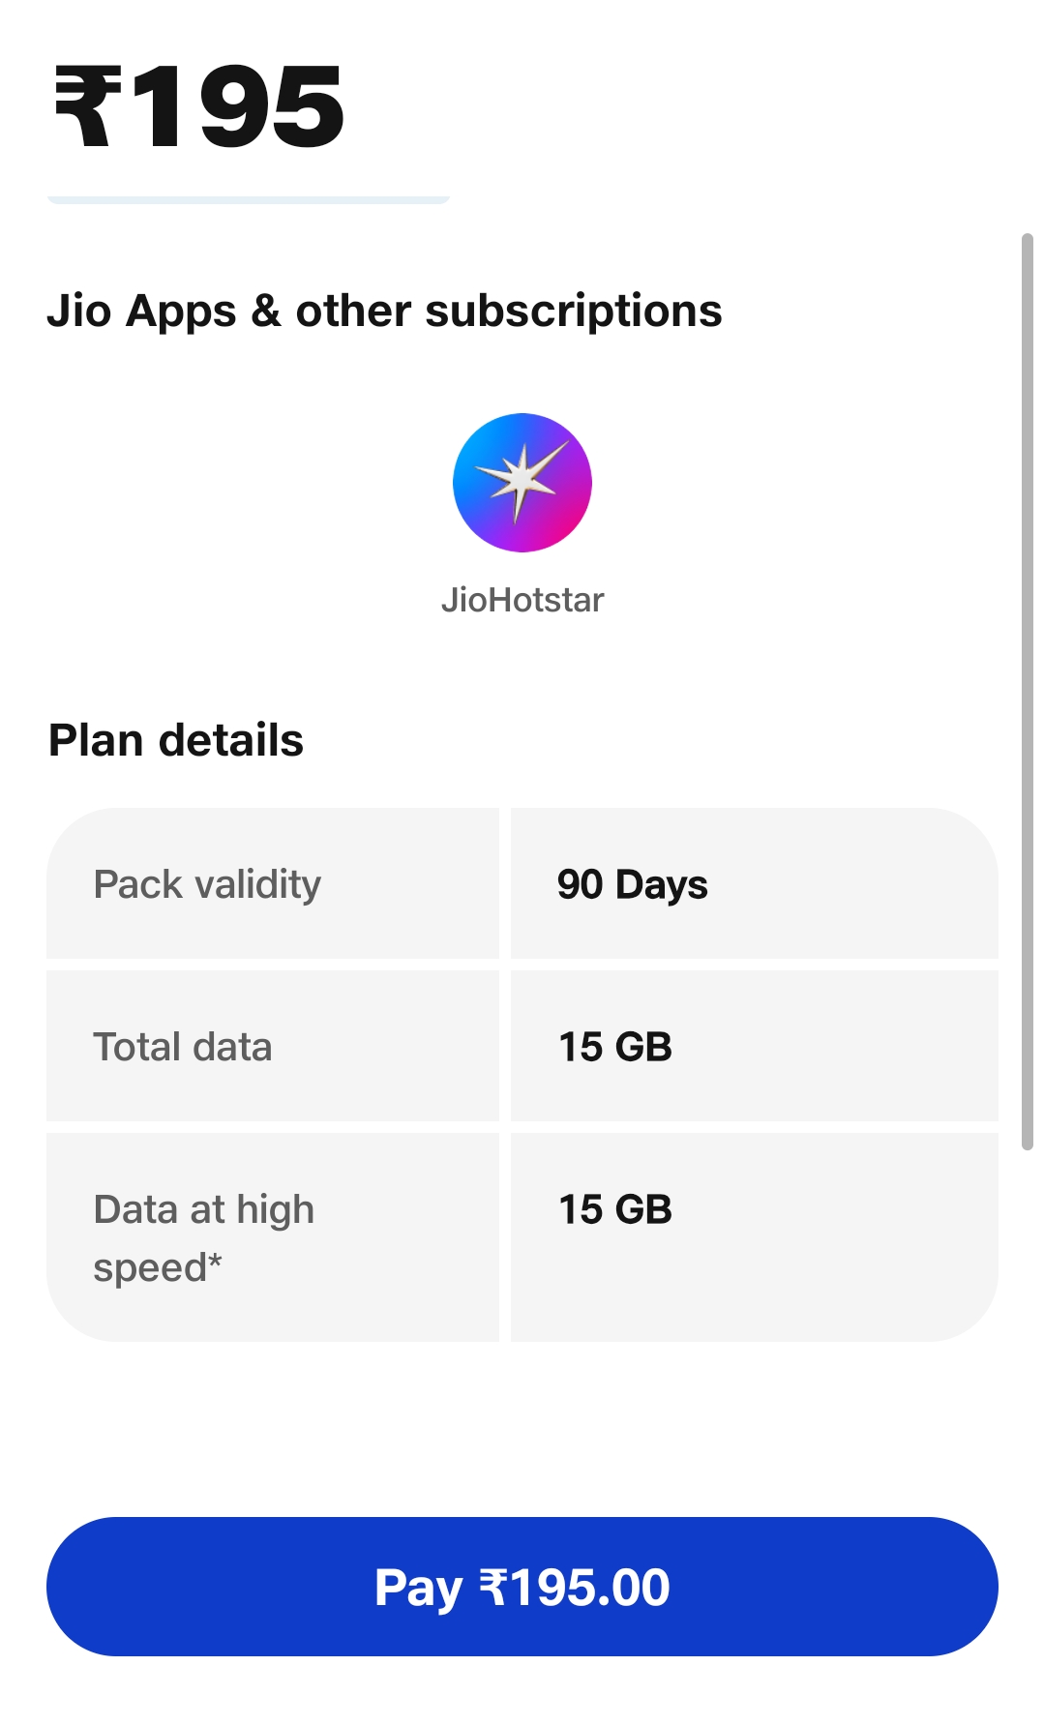Click the 15 GB value beside high speed
Image resolution: width=1044 pixels, height=1725 pixels.
point(615,1209)
